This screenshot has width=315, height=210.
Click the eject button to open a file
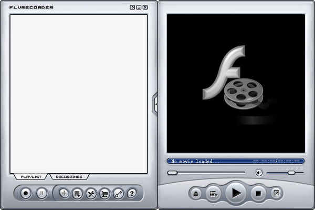tap(196, 194)
